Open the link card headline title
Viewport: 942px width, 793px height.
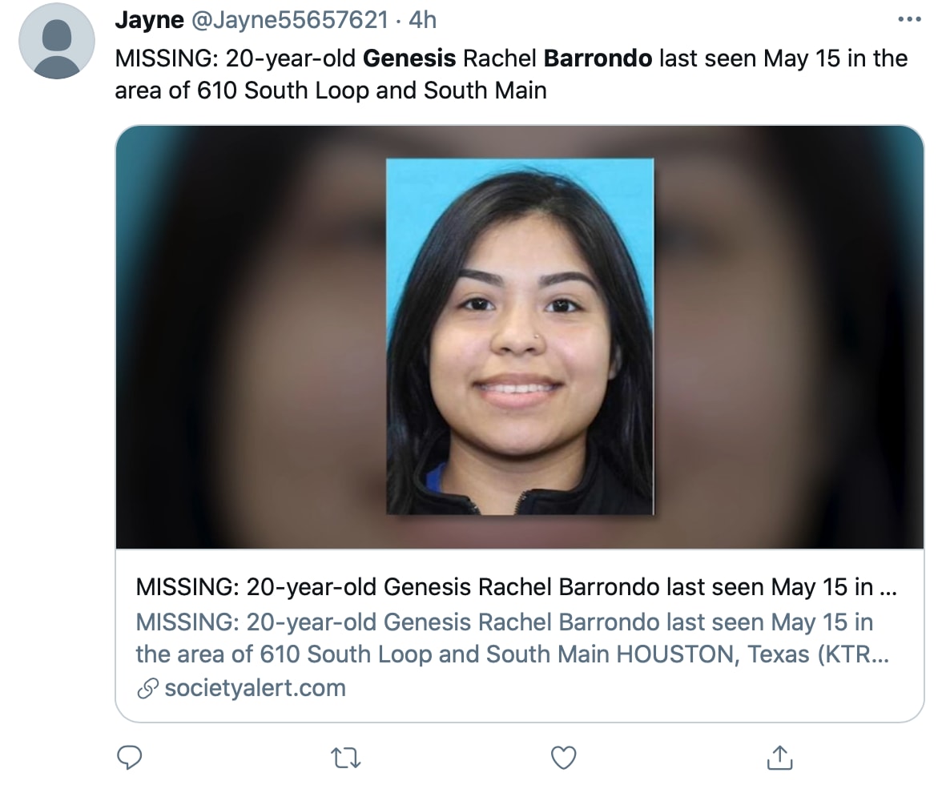coord(516,587)
